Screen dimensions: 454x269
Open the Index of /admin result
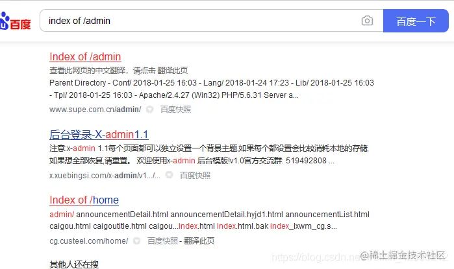tap(85, 56)
